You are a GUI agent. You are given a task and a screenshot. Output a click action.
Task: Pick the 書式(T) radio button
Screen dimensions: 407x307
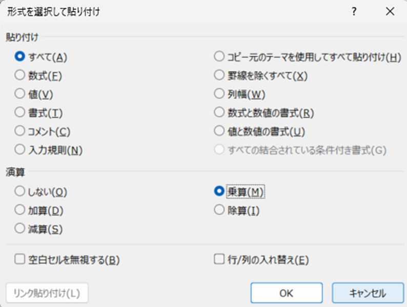point(21,112)
